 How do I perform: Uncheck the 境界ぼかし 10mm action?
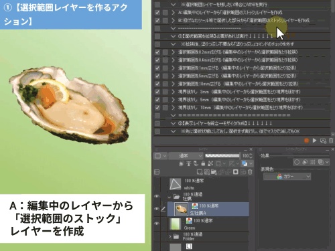(x=157, y=108)
